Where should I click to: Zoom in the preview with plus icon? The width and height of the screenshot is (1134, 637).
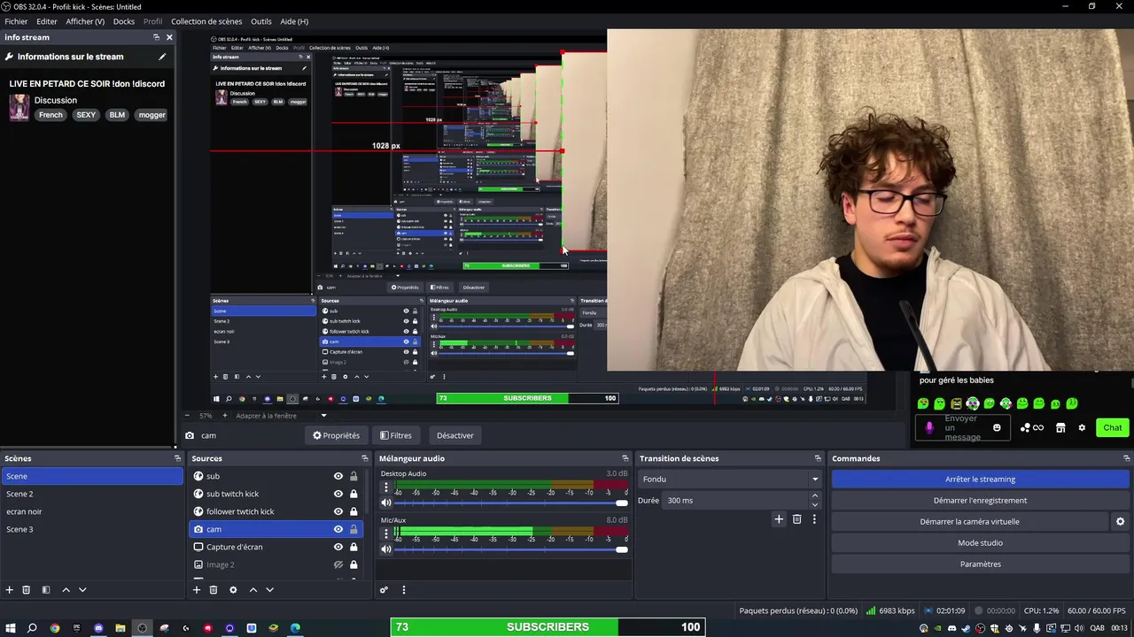click(224, 416)
